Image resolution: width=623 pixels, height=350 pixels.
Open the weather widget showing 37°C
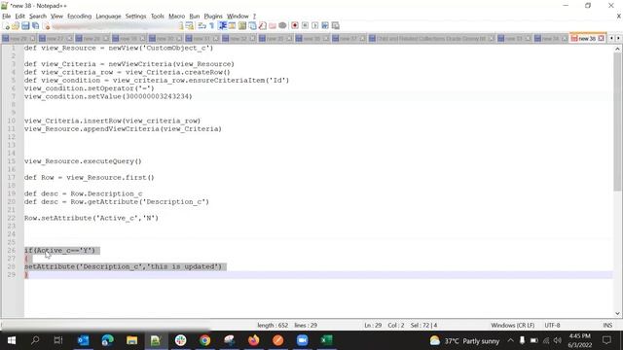[464, 340]
